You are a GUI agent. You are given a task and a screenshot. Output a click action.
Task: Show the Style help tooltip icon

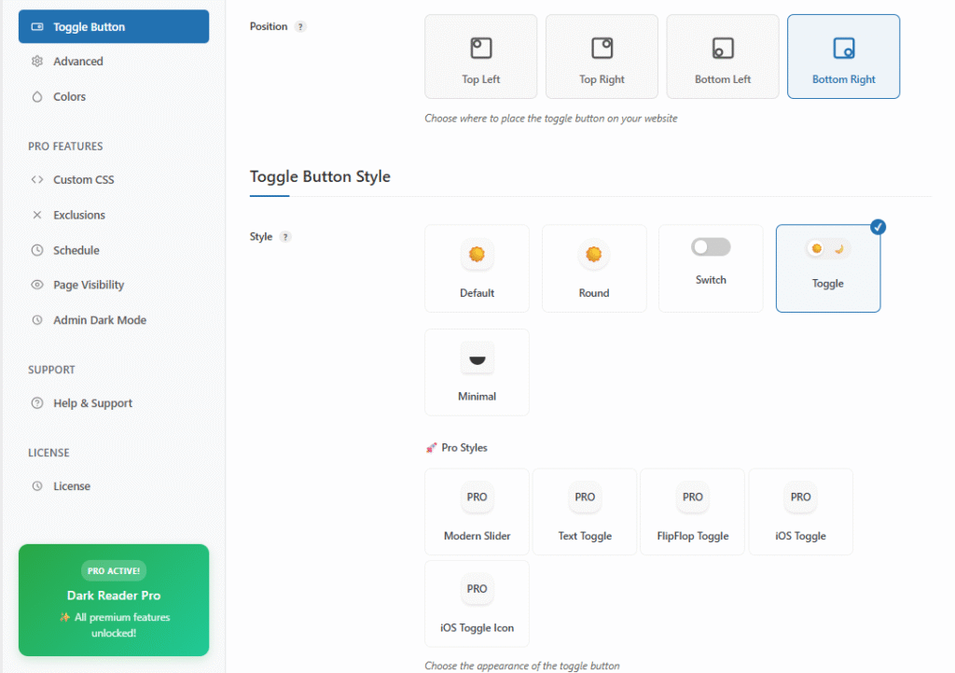click(x=285, y=237)
